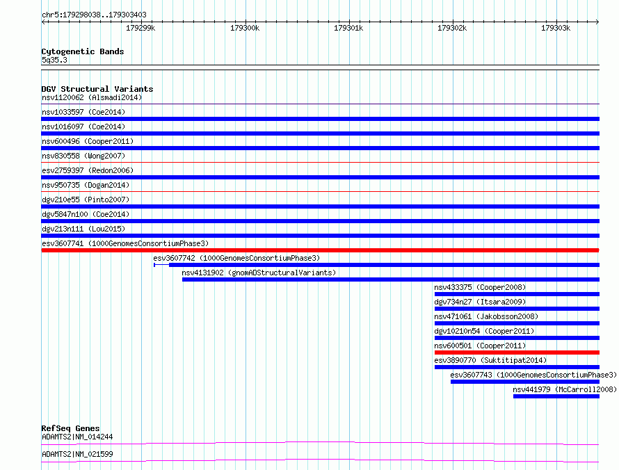Image resolution: width=619 pixels, height=470 pixels.
Task: Open nsv441979 (McCarroll2008) variant label
Action: tap(565, 389)
